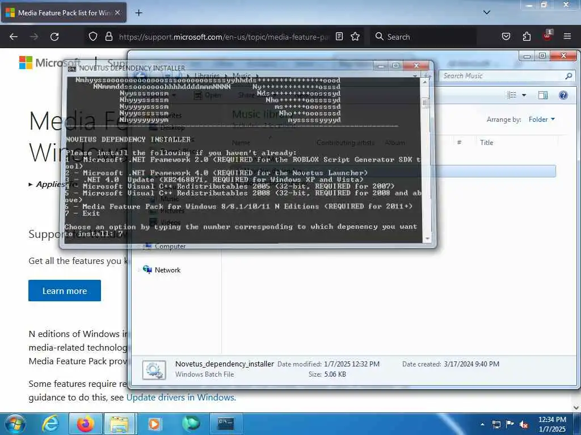Open a new Firefox tab
Image resolution: width=581 pixels, height=435 pixels.
[138, 13]
